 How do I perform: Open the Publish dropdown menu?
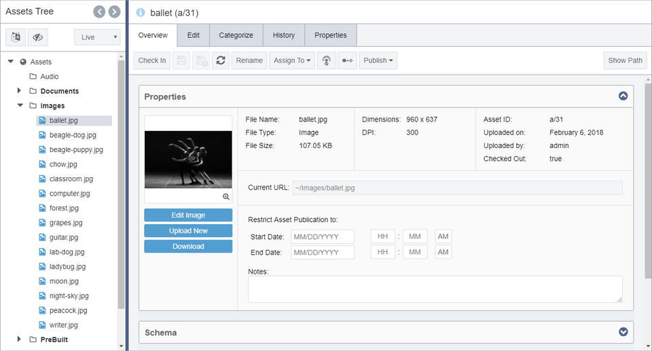(378, 60)
